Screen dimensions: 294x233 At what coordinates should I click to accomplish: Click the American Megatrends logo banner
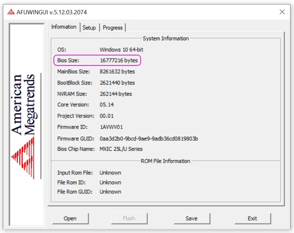[x=27, y=125]
